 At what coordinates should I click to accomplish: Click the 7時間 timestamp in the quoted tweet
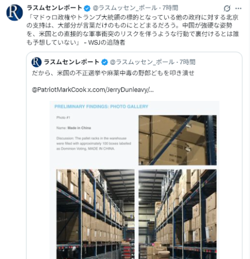click(x=187, y=62)
